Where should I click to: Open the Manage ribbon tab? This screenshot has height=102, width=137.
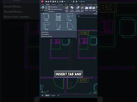coord(71,5)
